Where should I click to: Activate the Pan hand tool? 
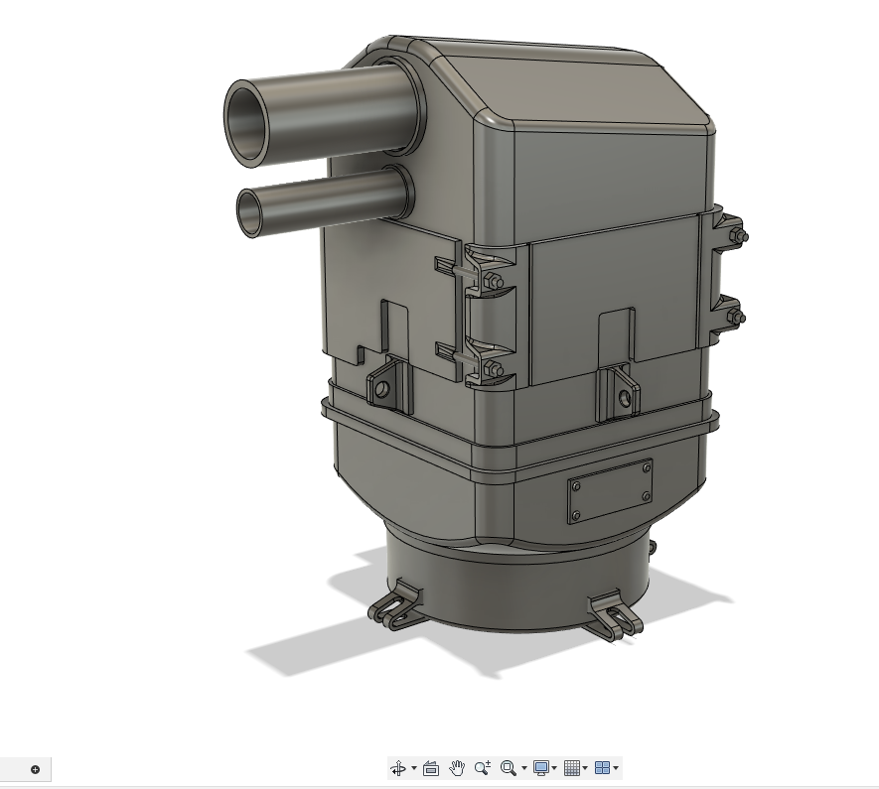tap(457, 768)
